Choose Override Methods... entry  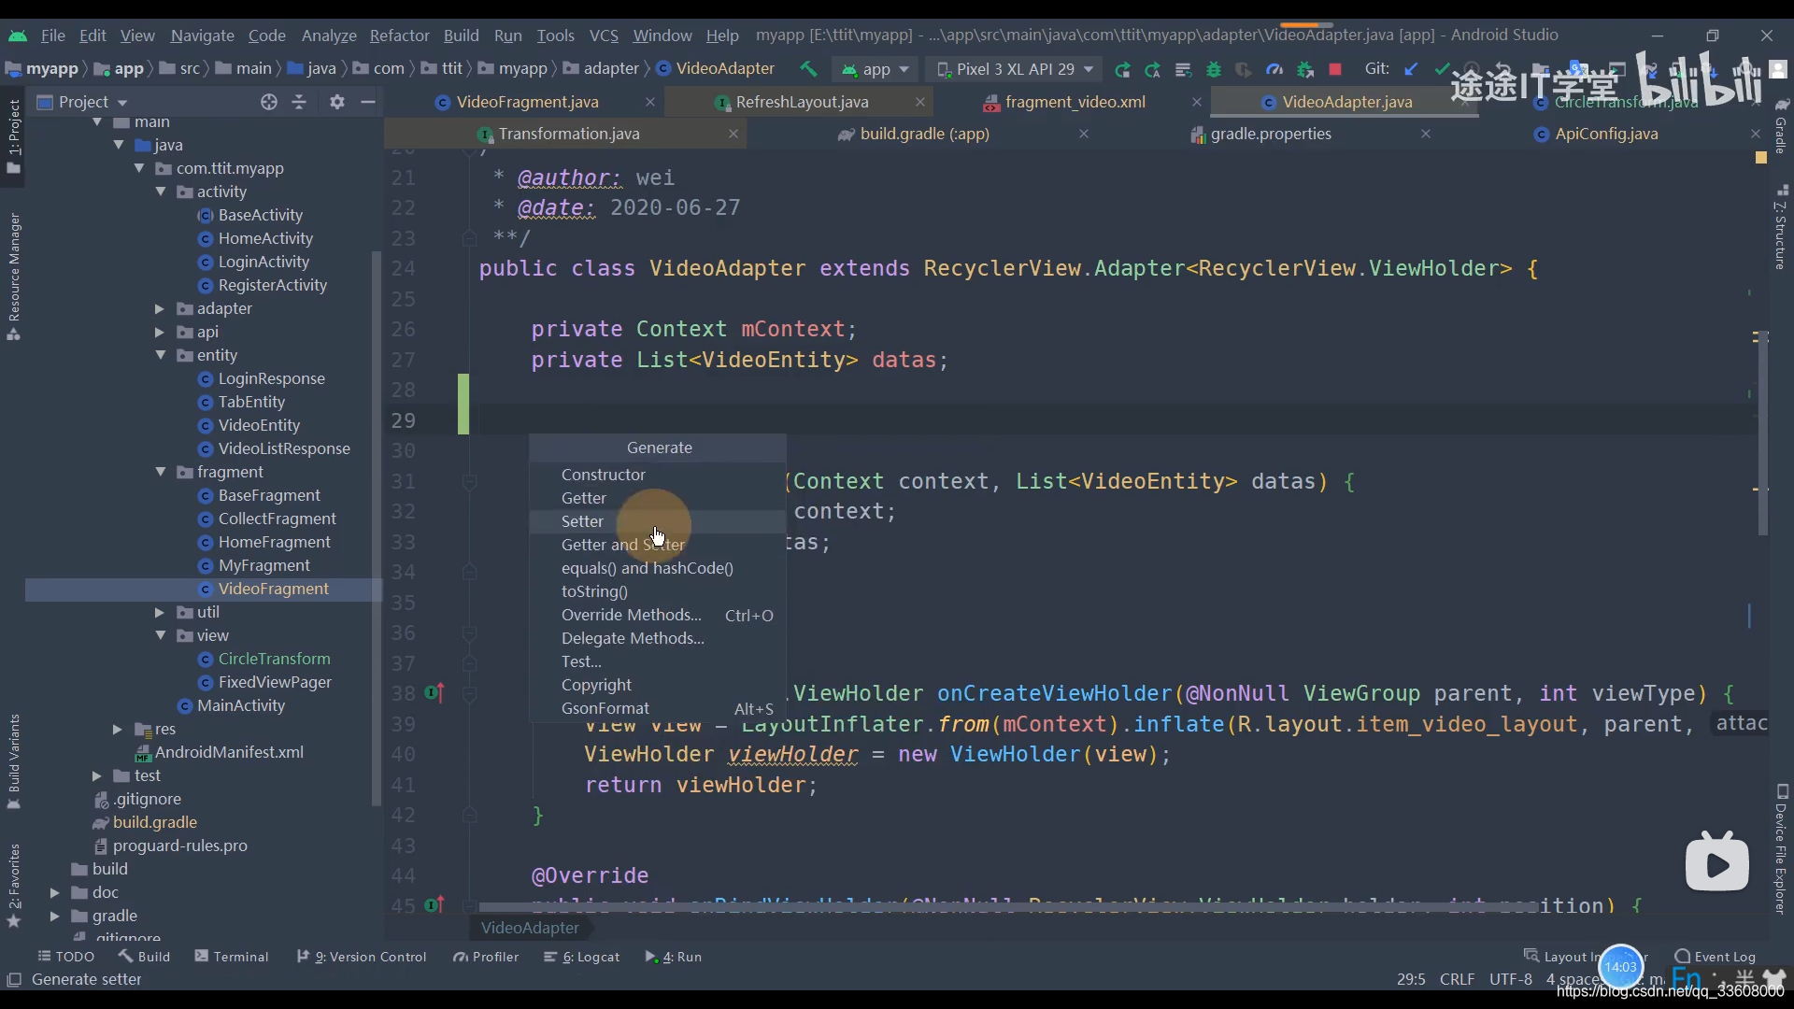[658, 615]
